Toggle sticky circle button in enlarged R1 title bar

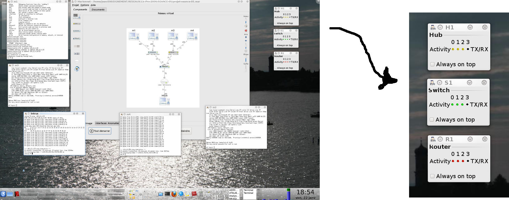coord(440,139)
